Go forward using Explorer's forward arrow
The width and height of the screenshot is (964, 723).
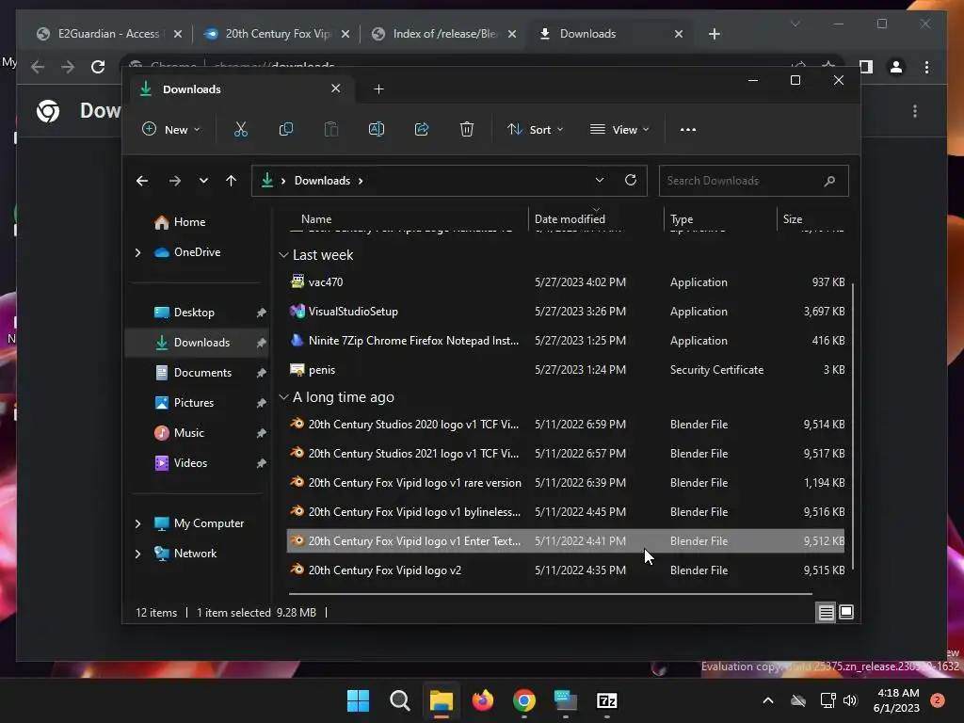[x=174, y=181]
